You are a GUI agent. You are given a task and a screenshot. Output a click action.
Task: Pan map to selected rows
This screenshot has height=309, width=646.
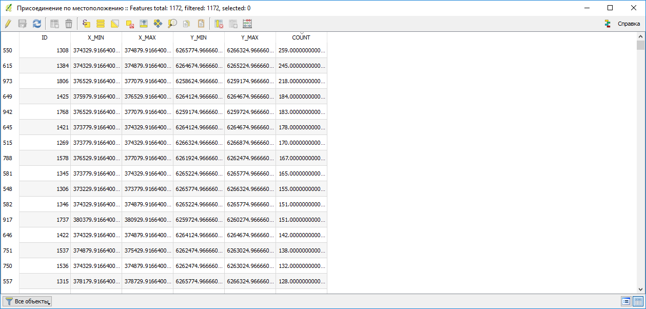coord(158,24)
